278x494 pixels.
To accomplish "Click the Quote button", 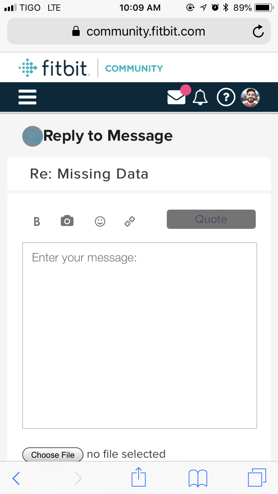I will point(211,219).
